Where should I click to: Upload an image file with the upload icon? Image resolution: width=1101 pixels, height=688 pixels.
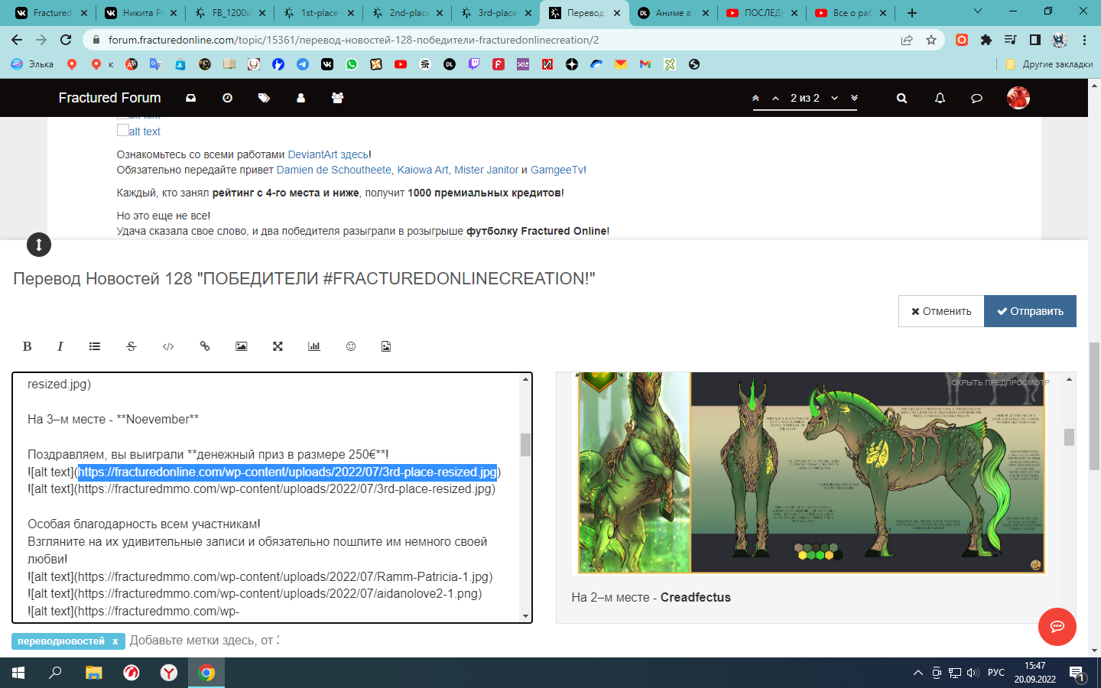pos(386,346)
